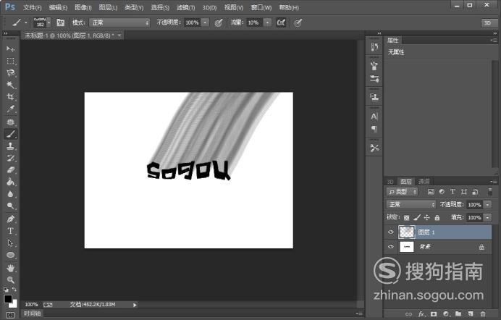This screenshot has height=320, width=501.
Task: Select the Eyedropper tool
Action: [x=11, y=109]
